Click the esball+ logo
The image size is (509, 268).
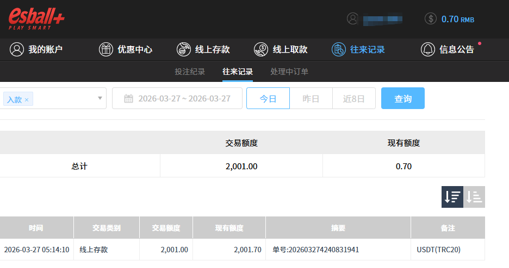(x=36, y=18)
